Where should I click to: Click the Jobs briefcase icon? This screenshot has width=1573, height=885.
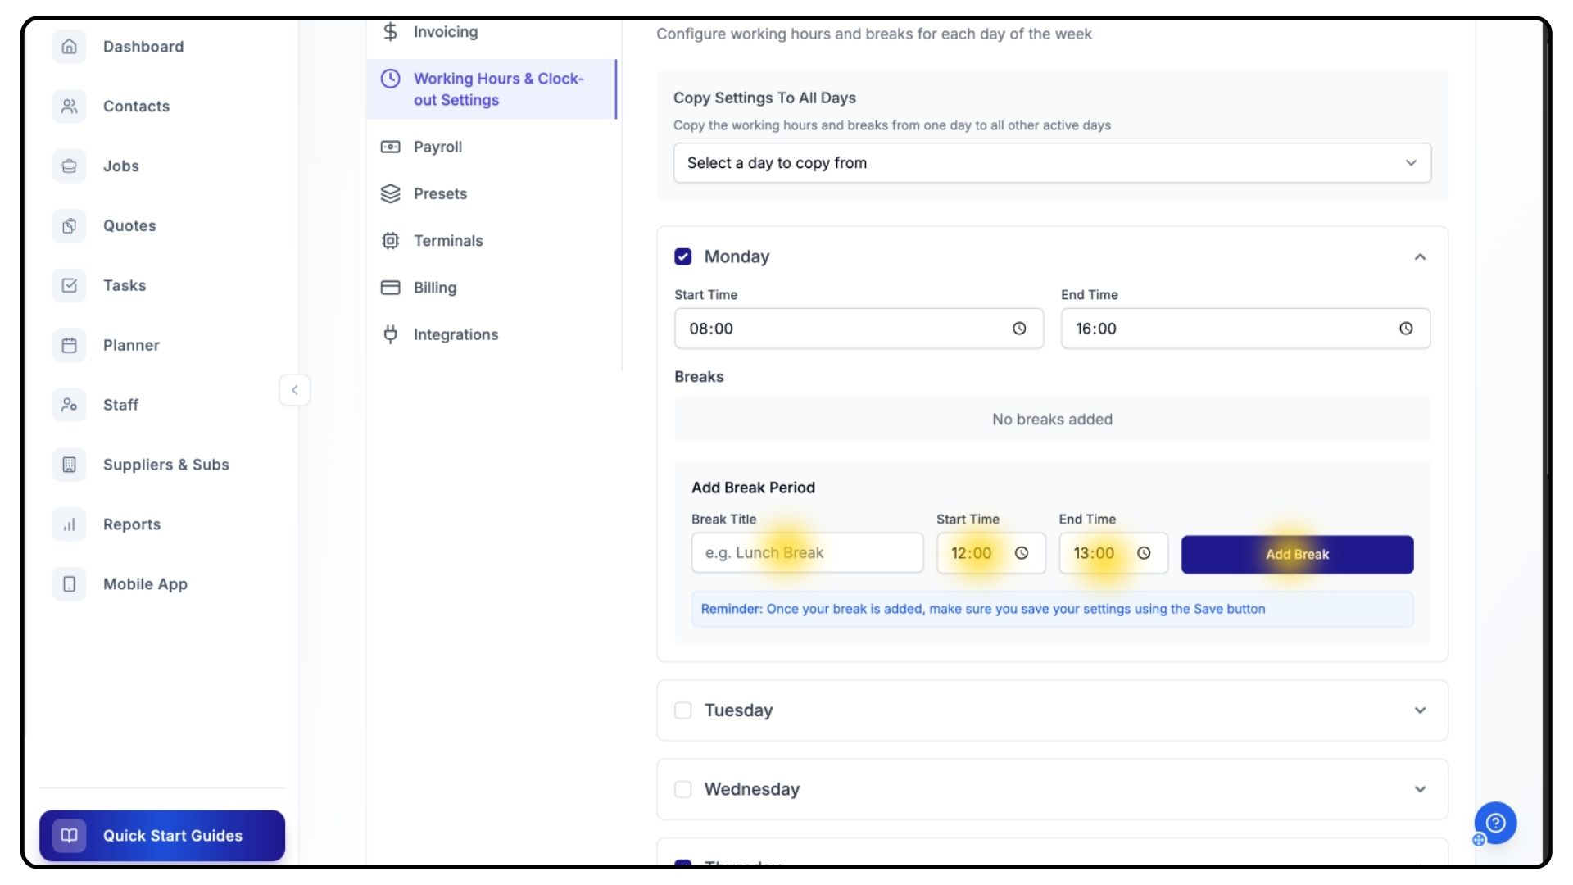[70, 166]
